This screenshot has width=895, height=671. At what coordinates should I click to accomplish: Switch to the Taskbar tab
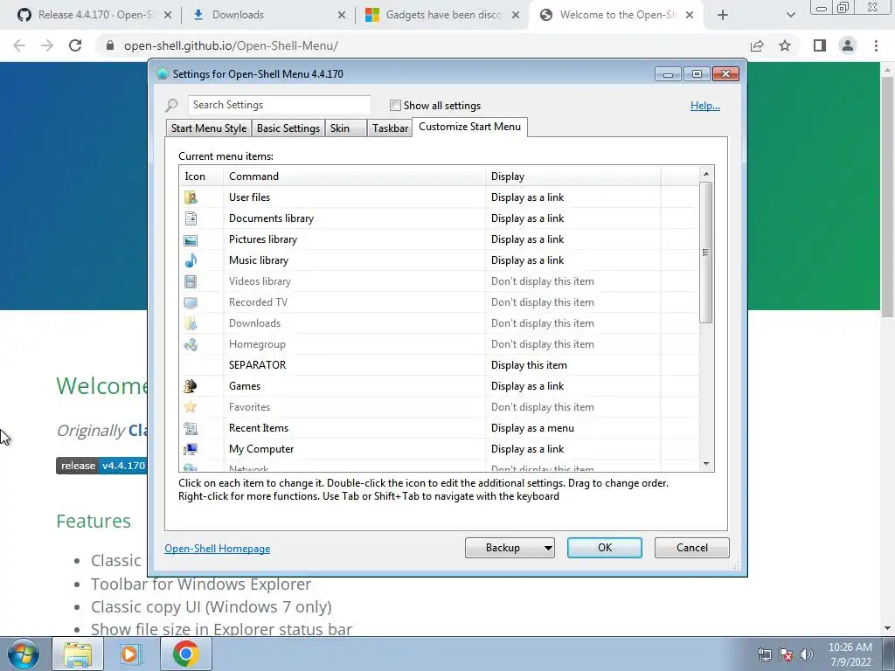[x=390, y=128]
